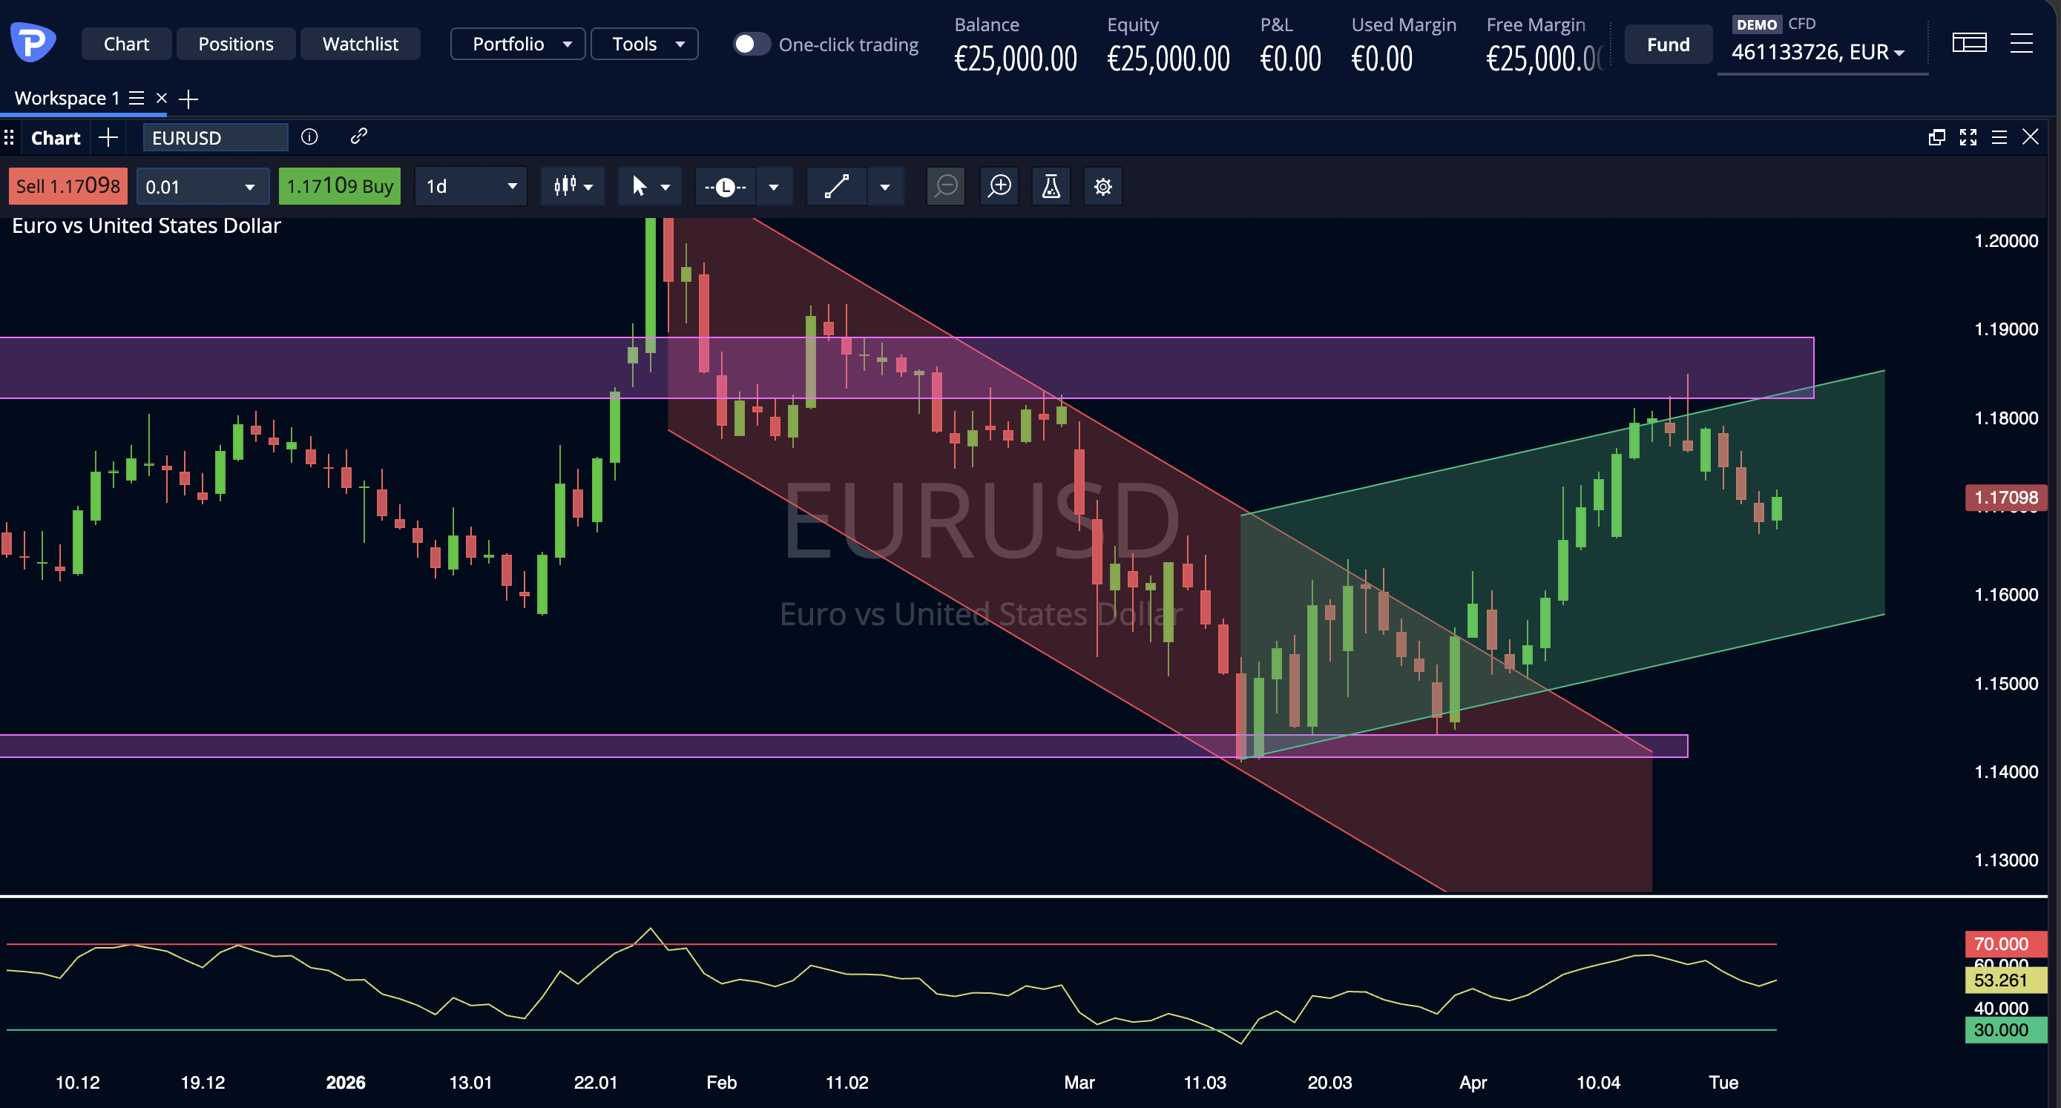Open the candlestick chart type dropdown
Viewport: 2061px width, 1108px height.
[x=573, y=186]
